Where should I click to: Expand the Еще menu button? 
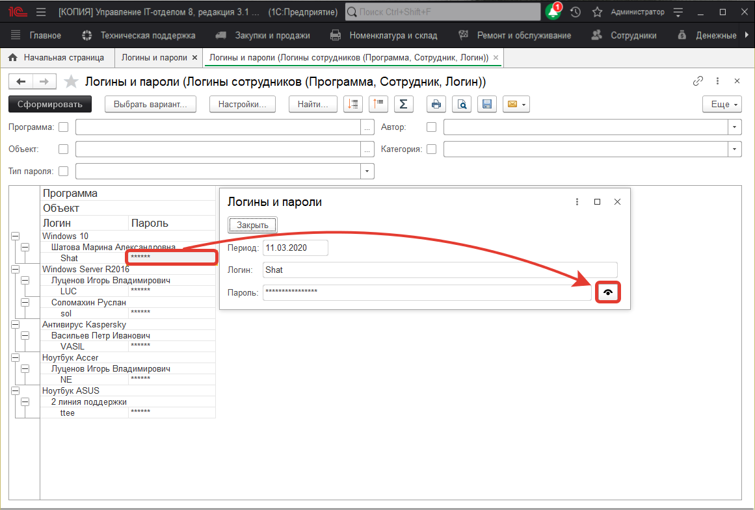722,104
